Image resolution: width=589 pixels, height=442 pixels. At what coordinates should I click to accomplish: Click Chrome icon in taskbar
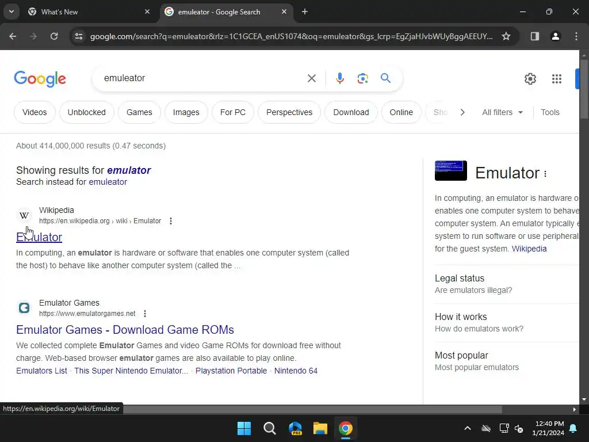coord(346,428)
